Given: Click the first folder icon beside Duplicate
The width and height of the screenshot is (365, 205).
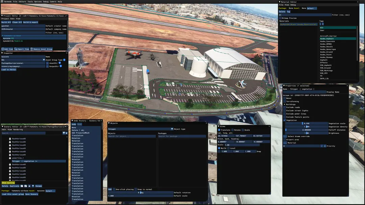Looking at the screenshot, I should pos(22,186).
